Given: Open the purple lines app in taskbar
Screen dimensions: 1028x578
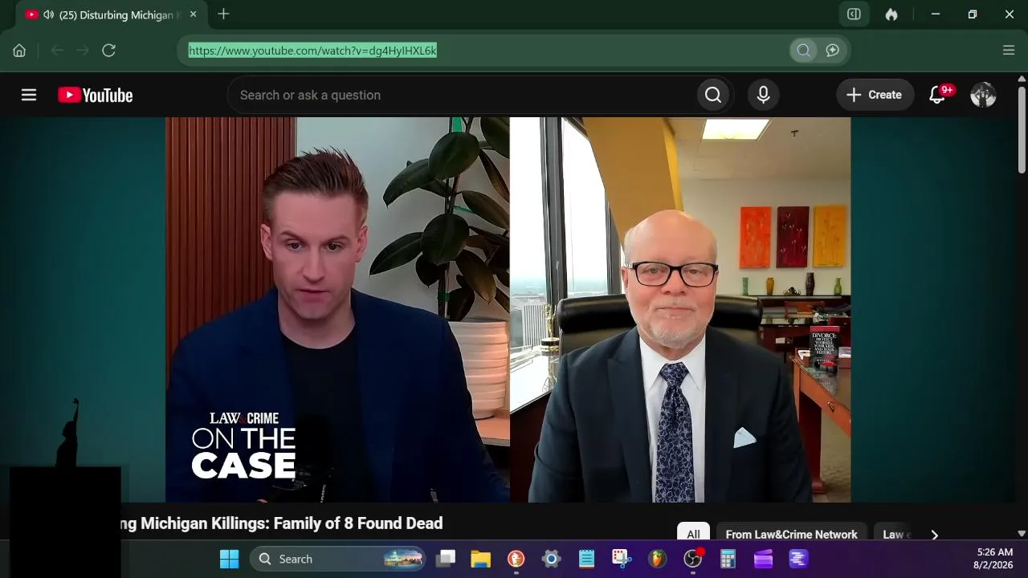Looking at the screenshot, I should tap(798, 559).
